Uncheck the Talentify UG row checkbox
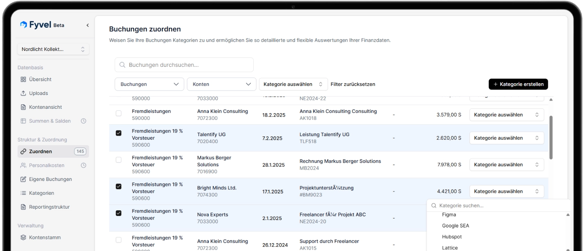This screenshot has width=585, height=251. [x=119, y=133]
